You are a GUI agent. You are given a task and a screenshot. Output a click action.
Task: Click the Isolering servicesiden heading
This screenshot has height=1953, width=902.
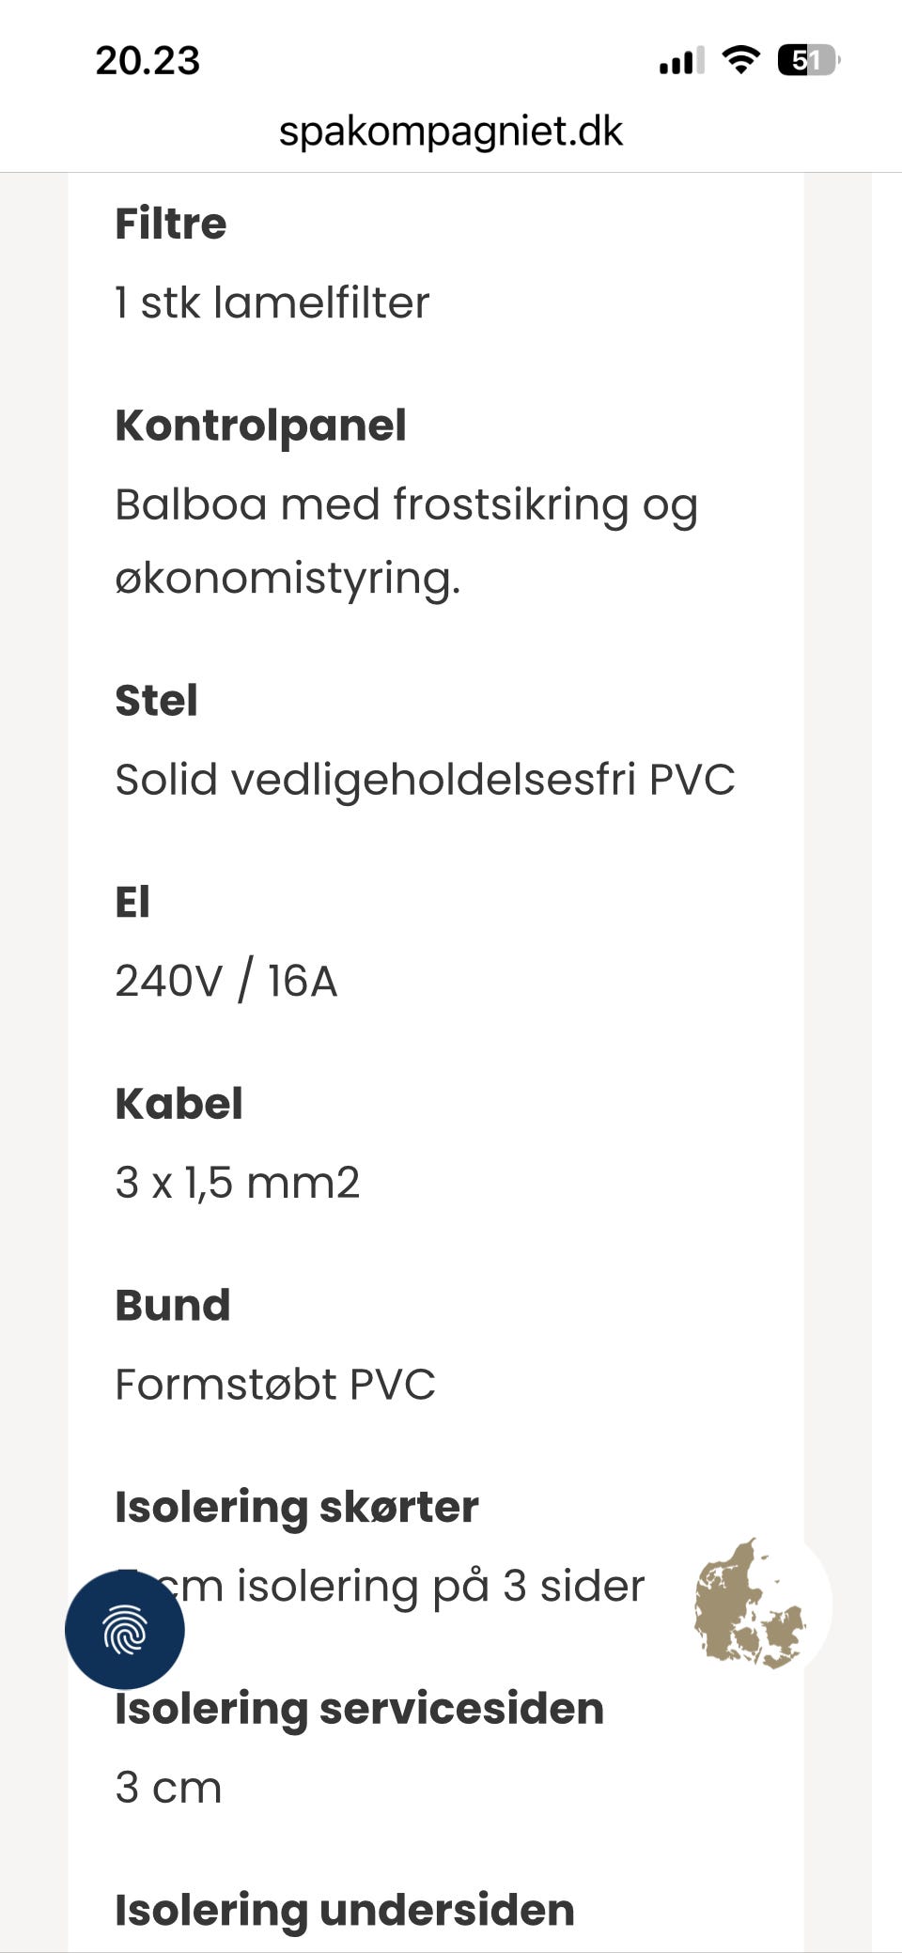[359, 1708]
